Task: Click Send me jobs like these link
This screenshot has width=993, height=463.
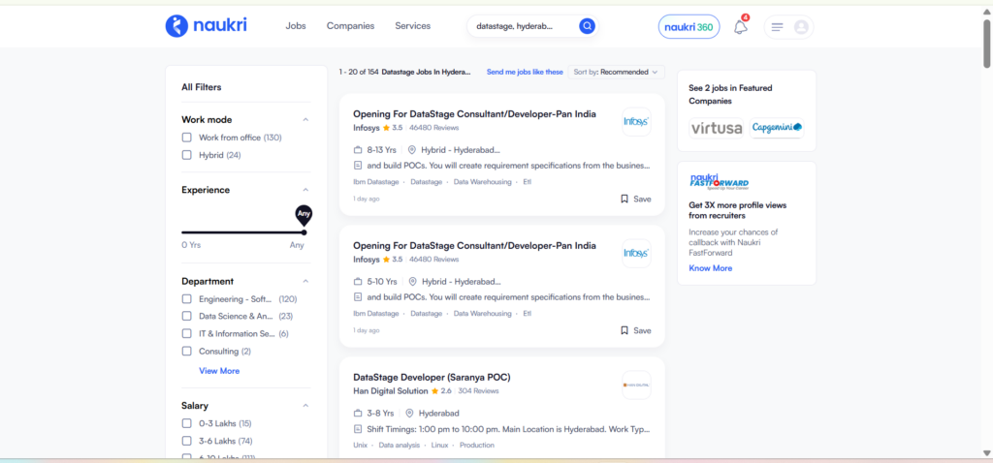Action: 525,72
